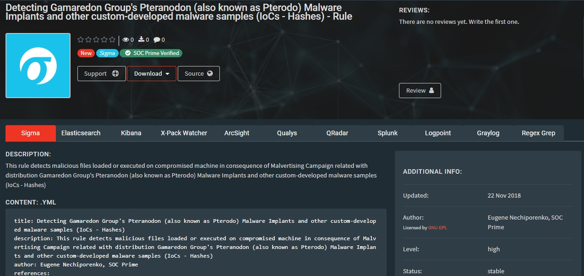
Task: Click the checkmark icon in SOC Prime Verified badge
Action: point(128,53)
